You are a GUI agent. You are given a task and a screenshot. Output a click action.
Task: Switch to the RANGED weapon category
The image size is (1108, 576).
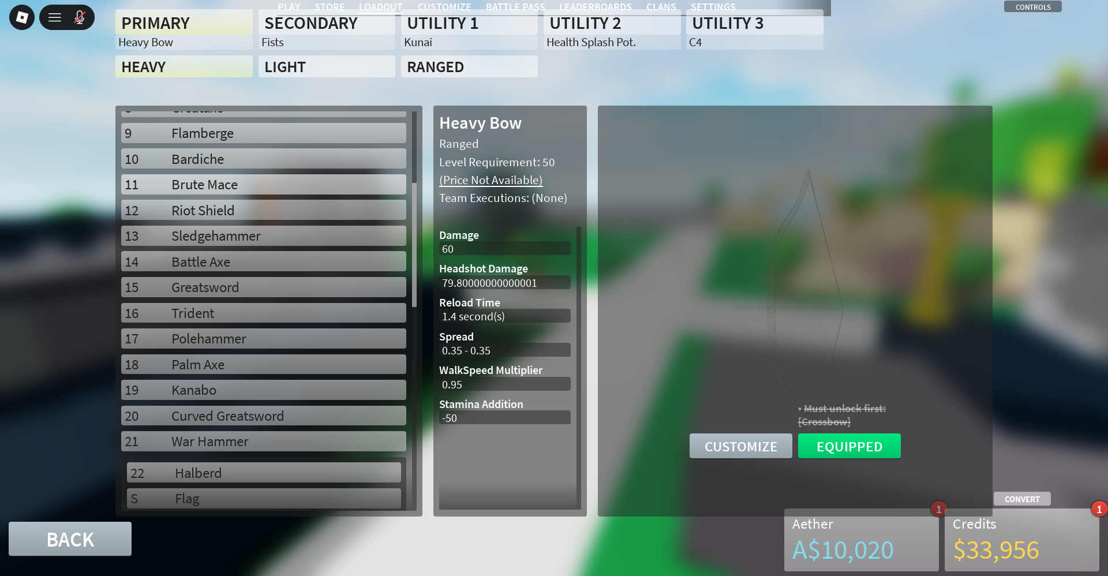click(469, 66)
